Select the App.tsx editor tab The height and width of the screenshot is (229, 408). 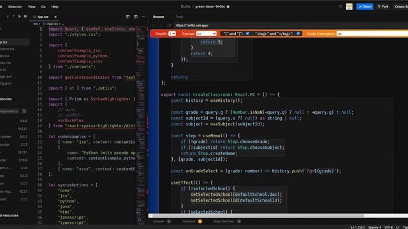point(43,17)
